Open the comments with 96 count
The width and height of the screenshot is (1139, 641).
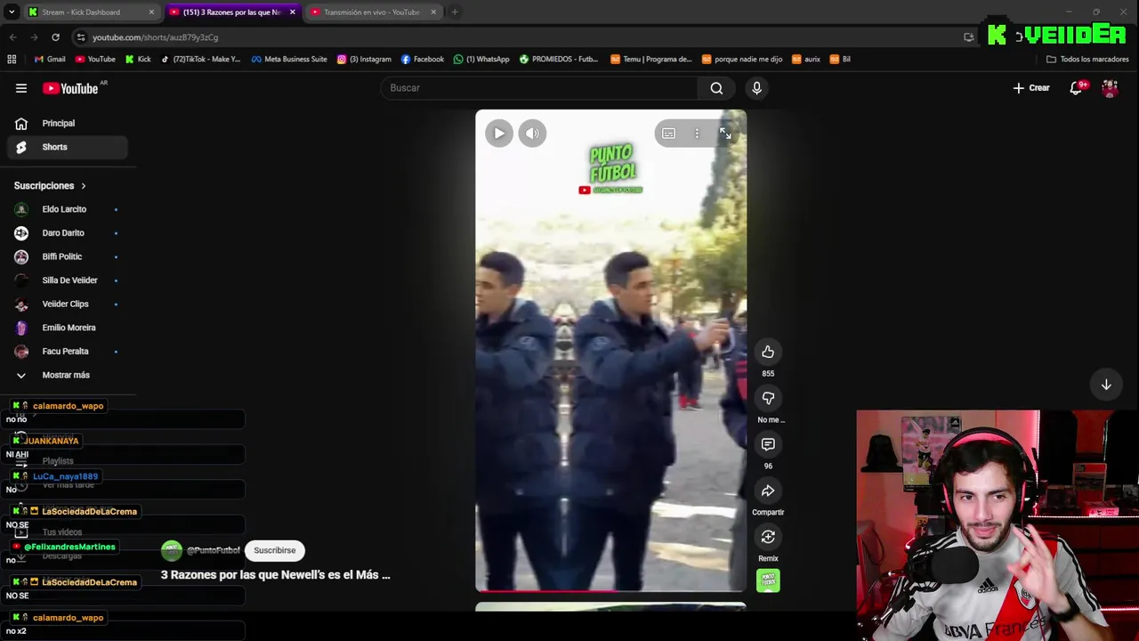(x=768, y=444)
